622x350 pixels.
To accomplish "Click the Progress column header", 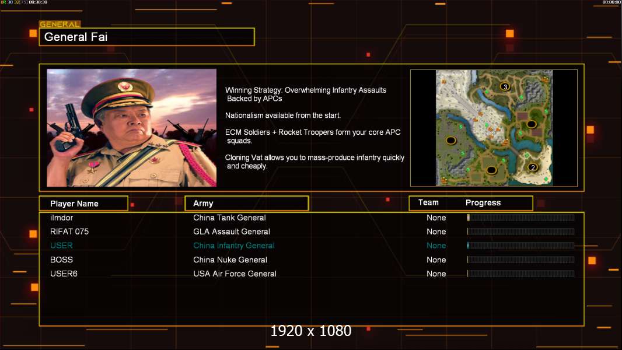I will pos(483,202).
